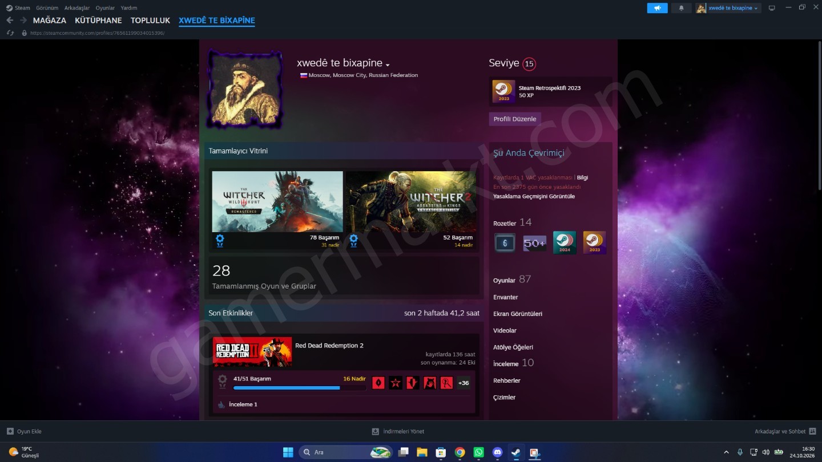Click the Big Picture monitor icon
This screenshot has height=462, width=822.
[x=772, y=8]
